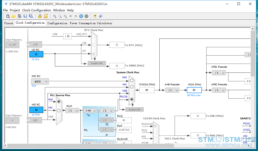
Task: Click the LSI RC 32 blue block
Action: [x=36, y=54]
